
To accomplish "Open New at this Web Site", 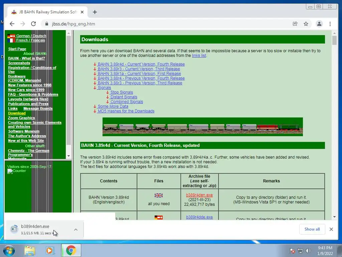I will click(26, 141).
